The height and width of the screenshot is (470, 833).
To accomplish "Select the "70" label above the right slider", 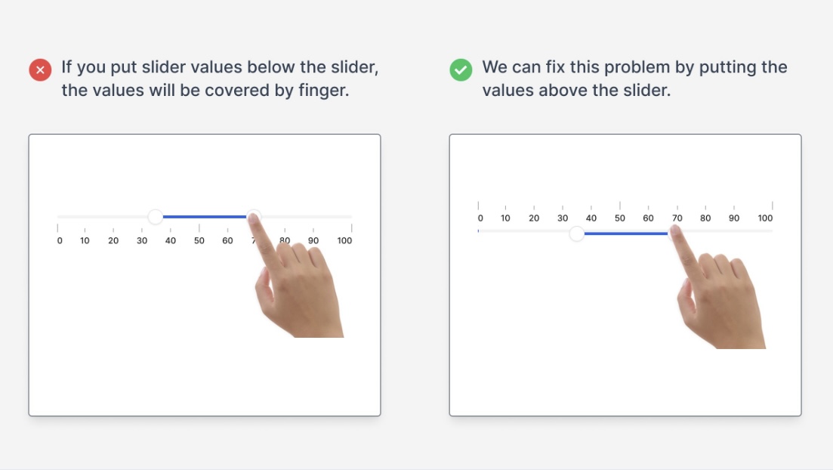I will [677, 218].
